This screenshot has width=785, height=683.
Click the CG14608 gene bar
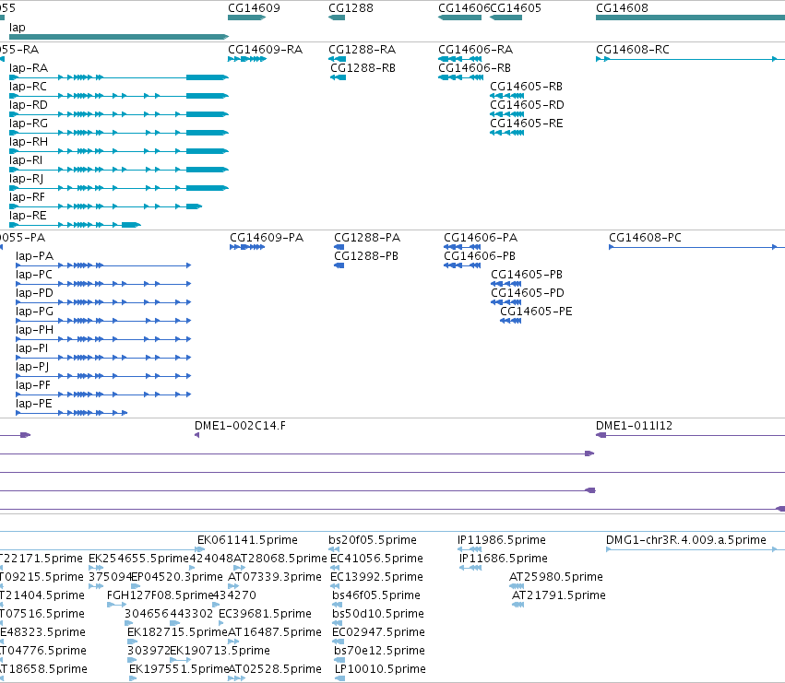pyautogui.click(x=690, y=18)
